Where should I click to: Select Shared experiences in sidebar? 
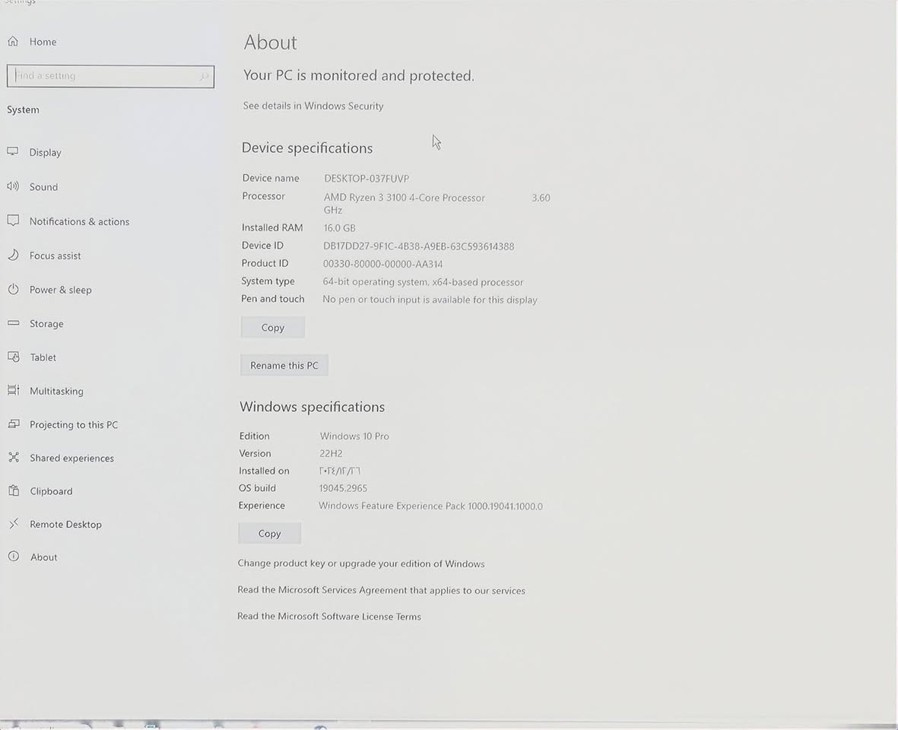71,458
